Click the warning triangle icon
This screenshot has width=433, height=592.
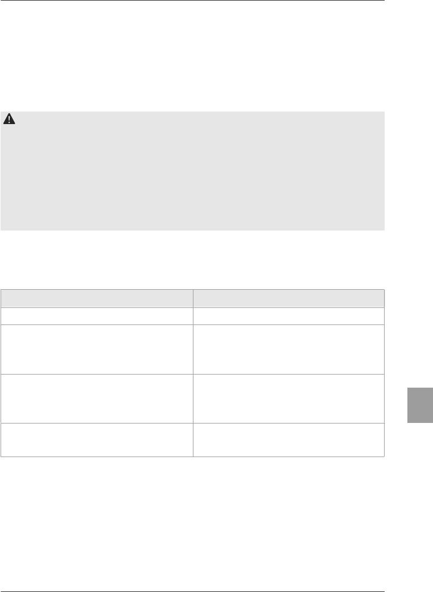coord(9,119)
